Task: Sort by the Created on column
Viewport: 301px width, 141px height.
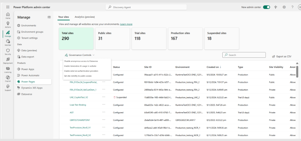Action: click(214, 67)
